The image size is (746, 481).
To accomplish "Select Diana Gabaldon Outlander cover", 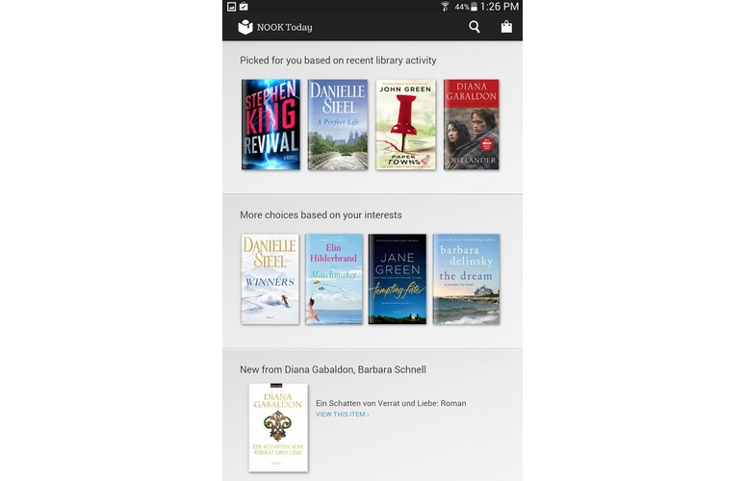I will point(472,124).
